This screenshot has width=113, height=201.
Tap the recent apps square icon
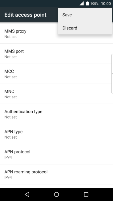(86, 194)
